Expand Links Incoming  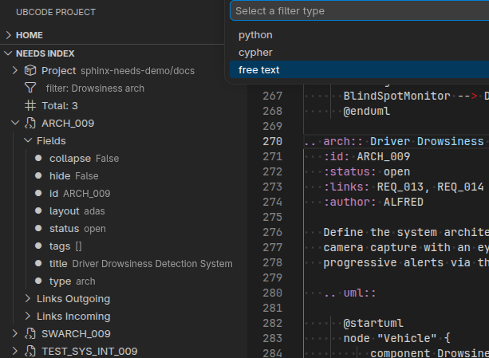tap(28, 316)
